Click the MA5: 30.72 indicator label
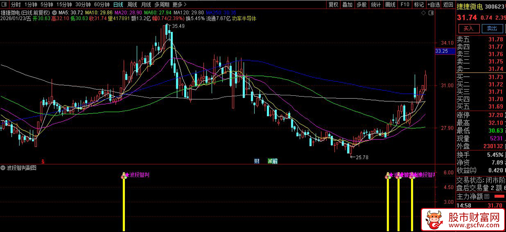Image resolution: width=506 pixels, height=232 pixels. 71,13
